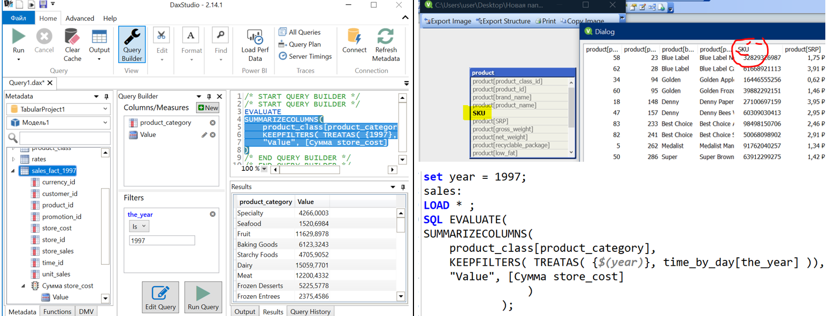This screenshot has height=316, width=828.
Task: Edit the Value measure with pencil icon
Action: point(204,135)
